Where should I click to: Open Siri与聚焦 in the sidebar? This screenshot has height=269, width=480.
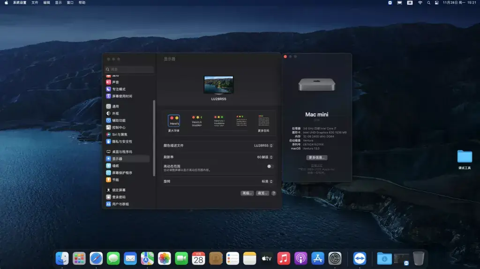point(127,135)
